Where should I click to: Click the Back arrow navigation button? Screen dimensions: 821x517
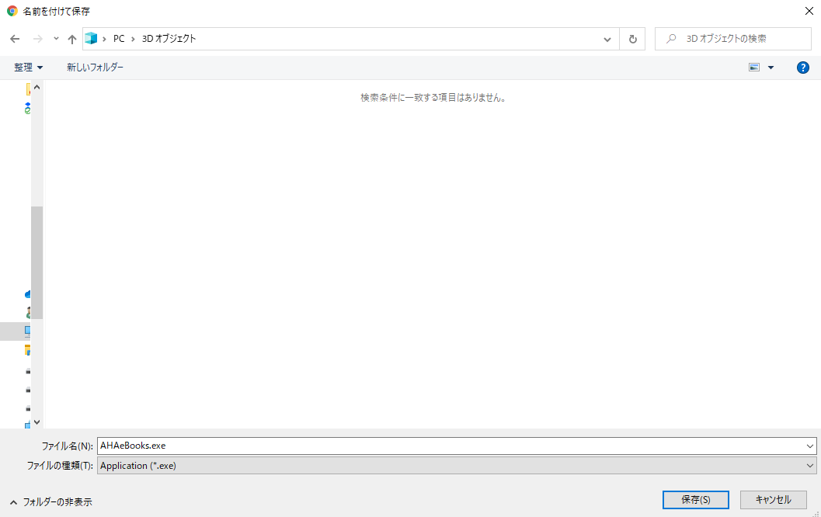(15, 39)
